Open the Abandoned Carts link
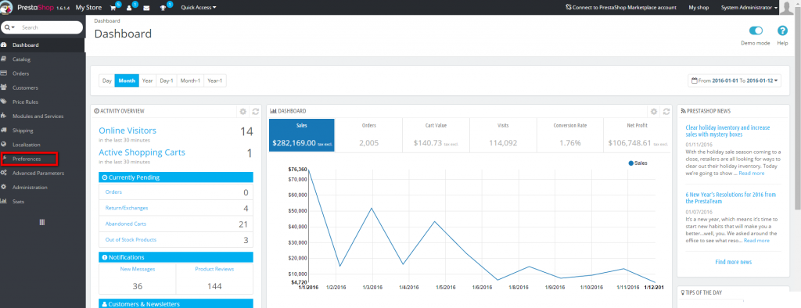This screenshot has width=801, height=308. click(x=125, y=224)
